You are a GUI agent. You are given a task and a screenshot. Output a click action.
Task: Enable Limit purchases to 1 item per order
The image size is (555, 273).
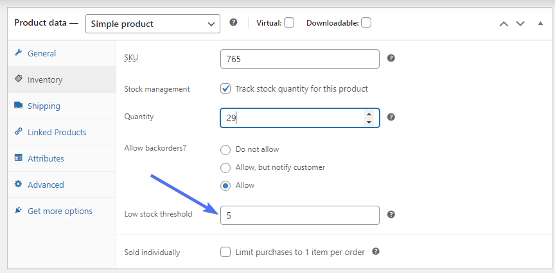coord(225,252)
